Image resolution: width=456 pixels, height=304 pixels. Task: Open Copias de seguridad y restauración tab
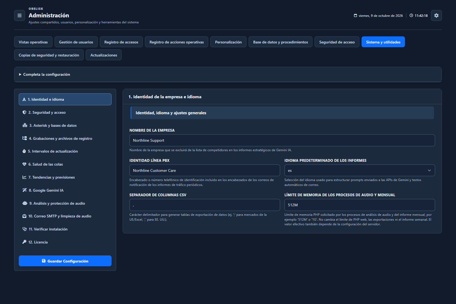[49, 55]
